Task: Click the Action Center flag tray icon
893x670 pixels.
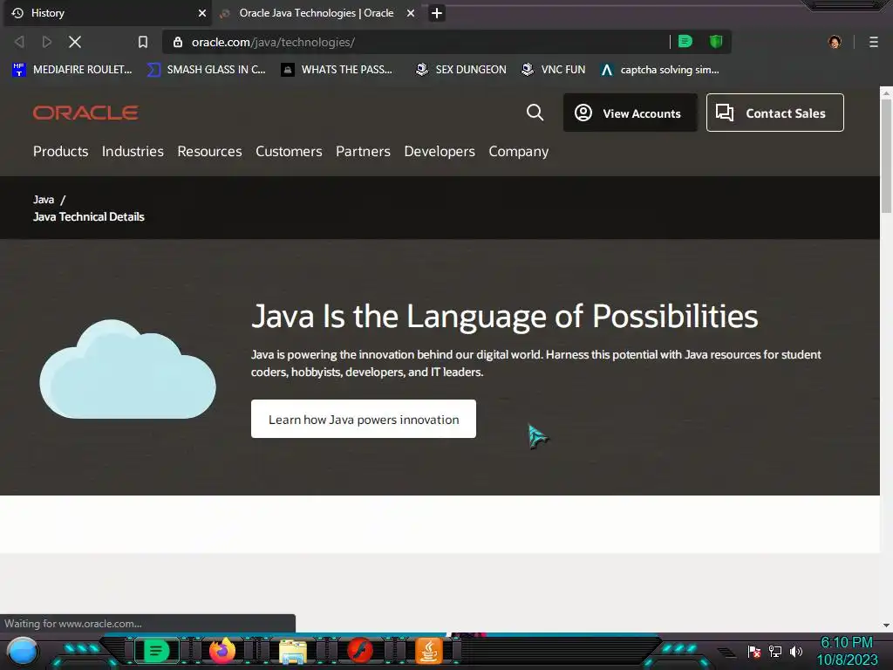Action: (x=754, y=651)
